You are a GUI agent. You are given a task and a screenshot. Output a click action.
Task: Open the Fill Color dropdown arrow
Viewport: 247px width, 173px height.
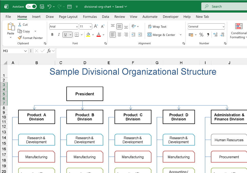coord(93,34)
